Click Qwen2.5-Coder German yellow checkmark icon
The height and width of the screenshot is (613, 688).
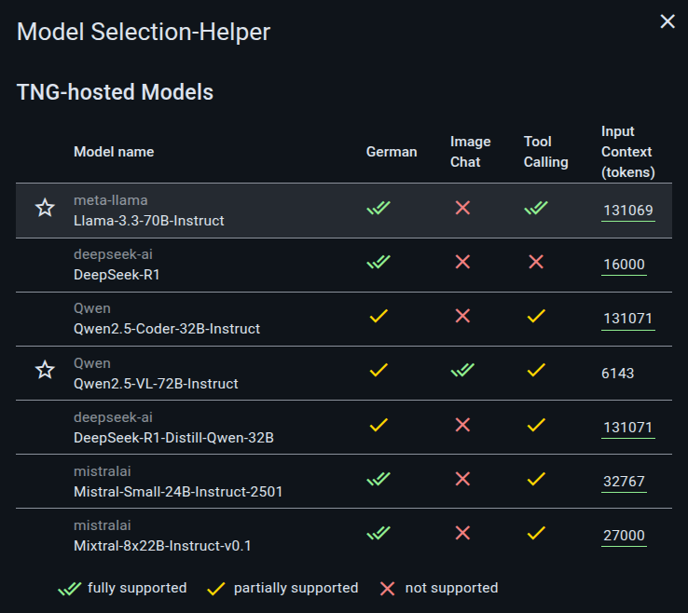click(x=378, y=316)
